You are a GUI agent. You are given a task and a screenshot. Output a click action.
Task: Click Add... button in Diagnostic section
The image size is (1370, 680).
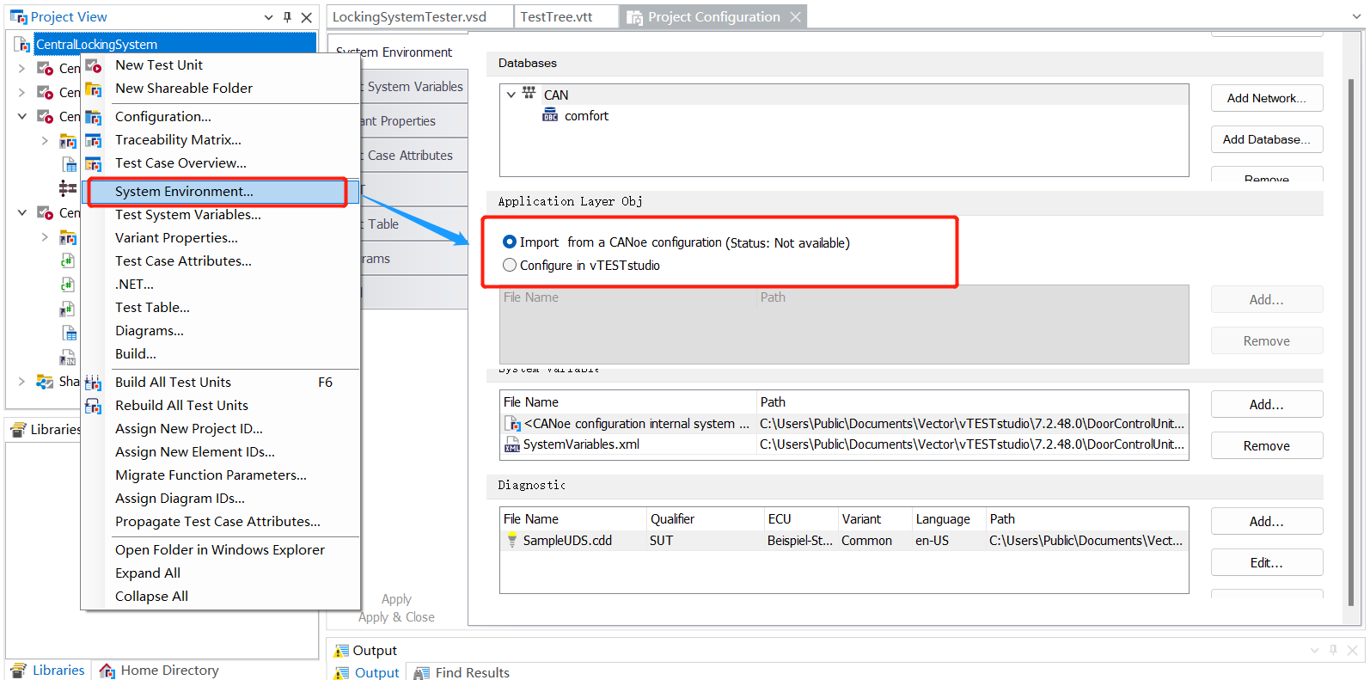(1266, 521)
